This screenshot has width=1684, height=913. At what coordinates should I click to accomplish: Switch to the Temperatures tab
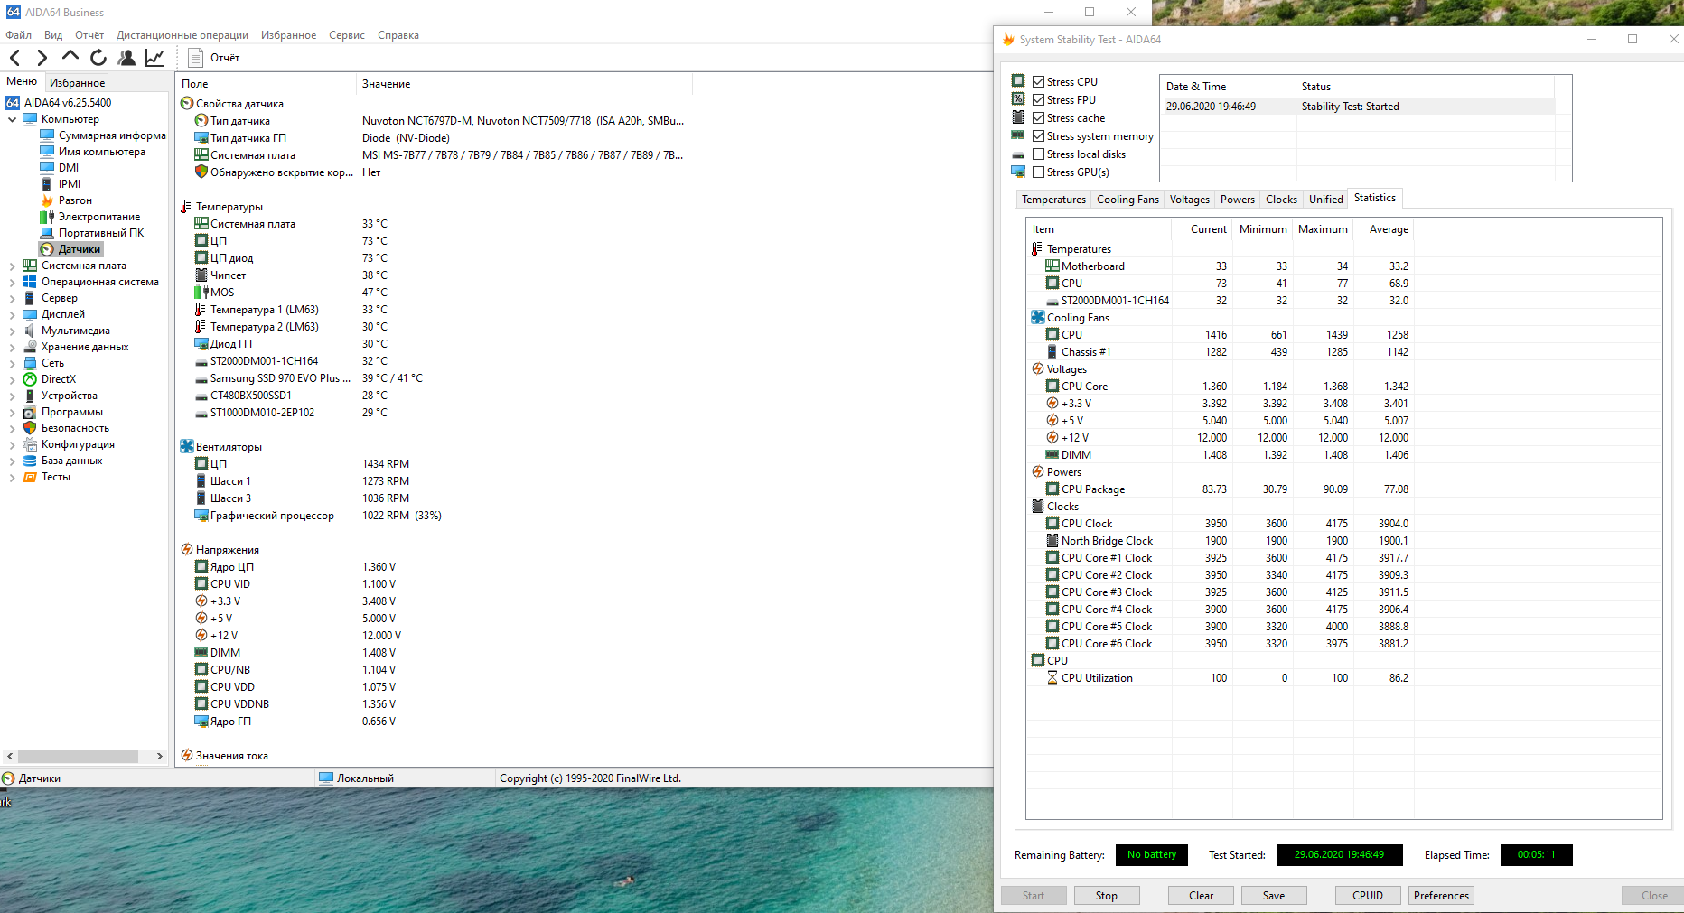(1053, 200)
